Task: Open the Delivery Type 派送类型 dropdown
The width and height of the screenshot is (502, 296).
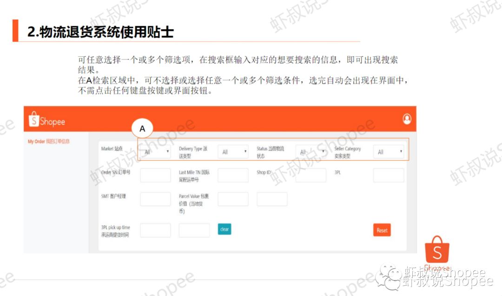Action: (233, 151)
